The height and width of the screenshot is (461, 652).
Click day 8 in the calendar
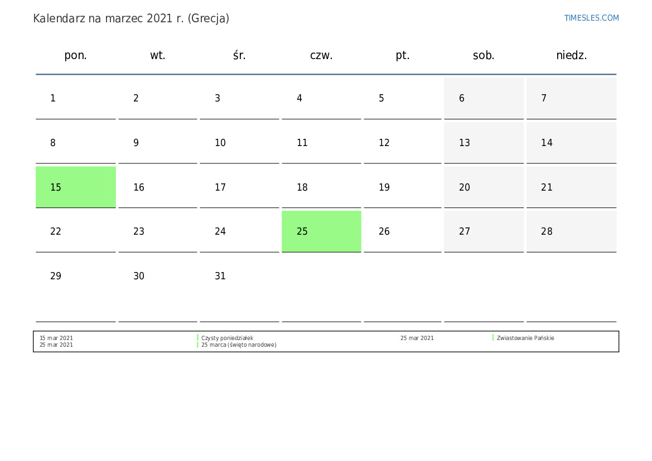pos(76,143)
